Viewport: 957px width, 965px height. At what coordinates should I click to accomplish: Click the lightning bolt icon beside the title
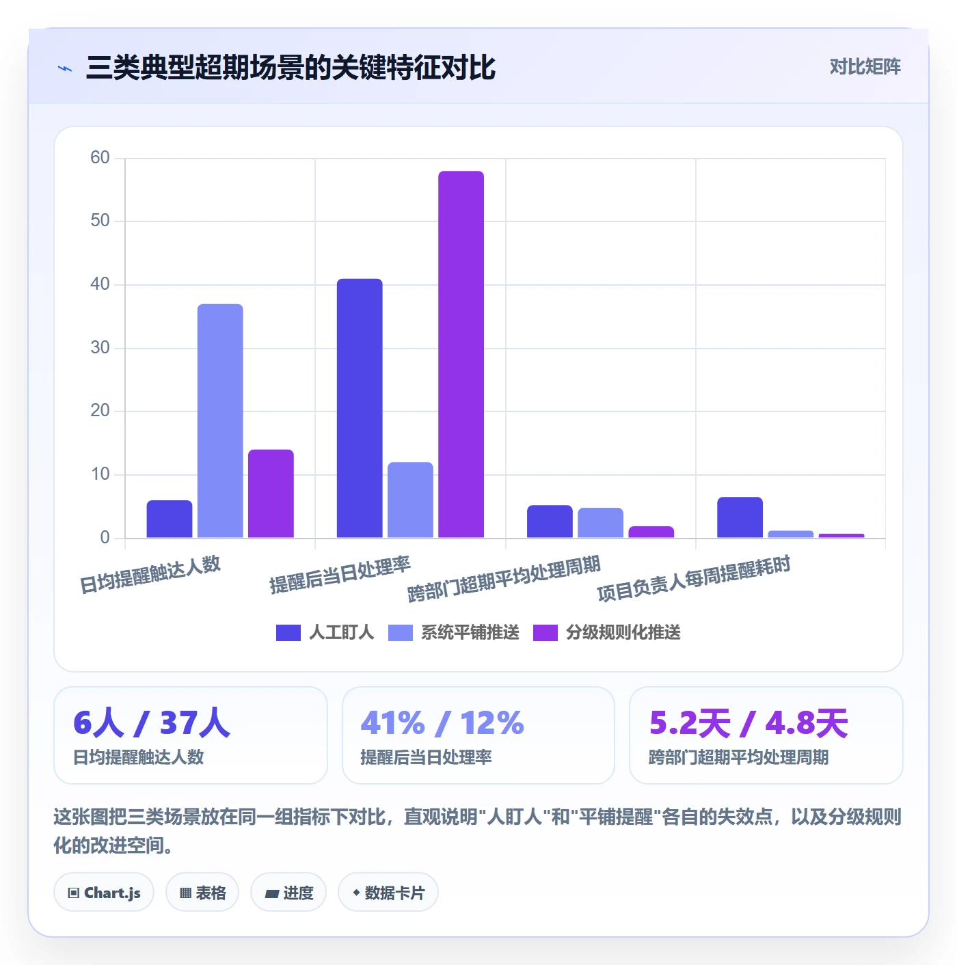(x=65, y=68)
